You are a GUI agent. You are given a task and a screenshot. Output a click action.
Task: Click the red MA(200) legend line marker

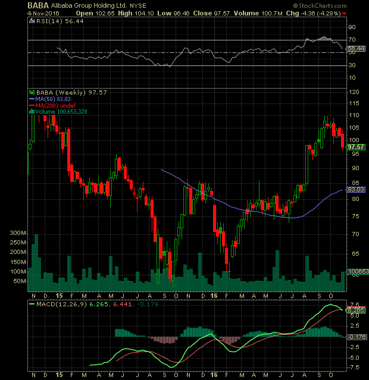pyautogui.click(x=31, y=105)
